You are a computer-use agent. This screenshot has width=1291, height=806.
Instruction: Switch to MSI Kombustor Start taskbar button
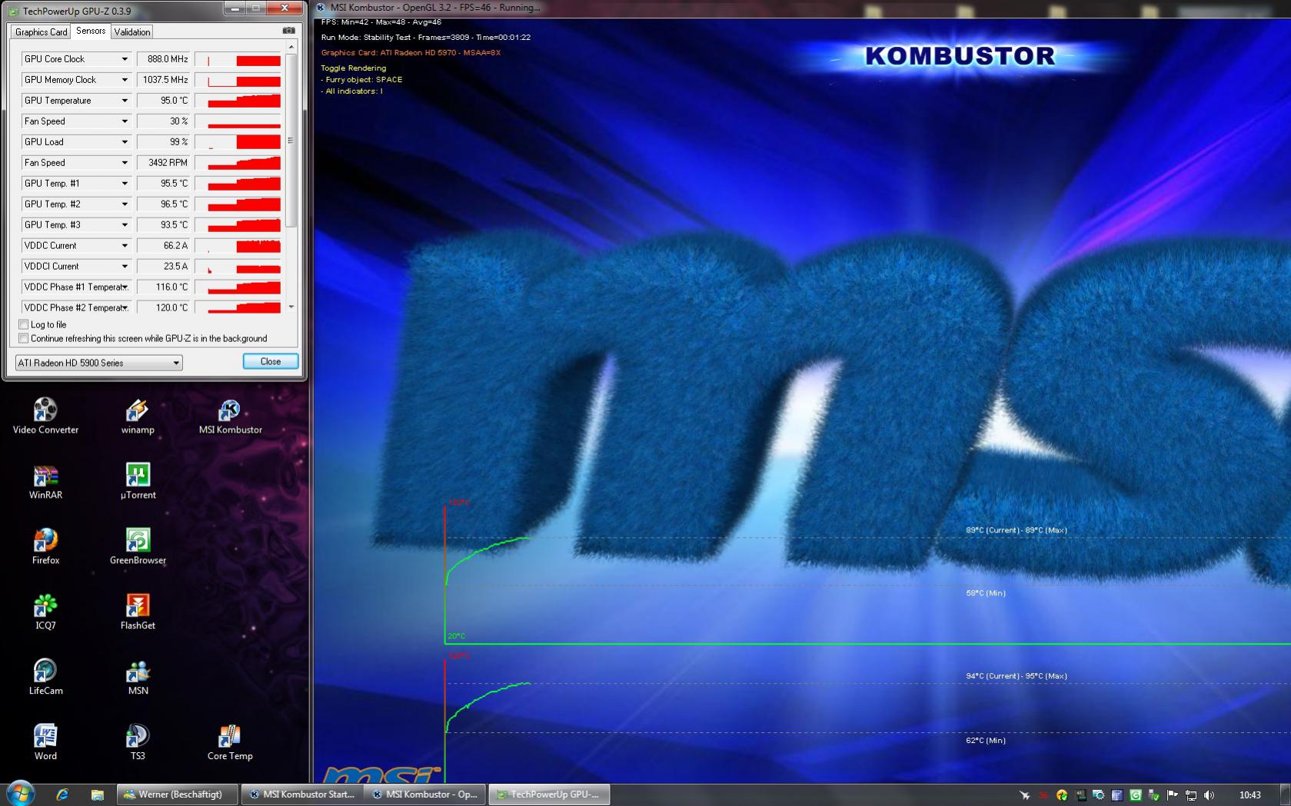[x=302, y=794]
